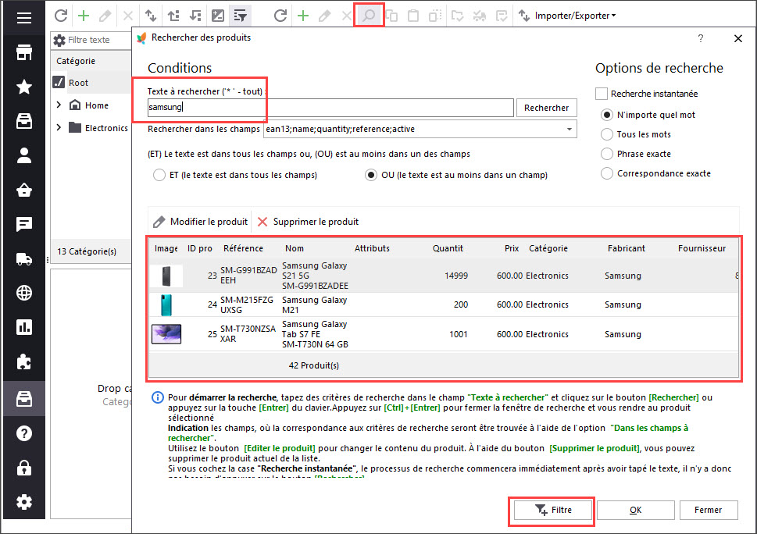Add a new product with green plus

point(302,16)
